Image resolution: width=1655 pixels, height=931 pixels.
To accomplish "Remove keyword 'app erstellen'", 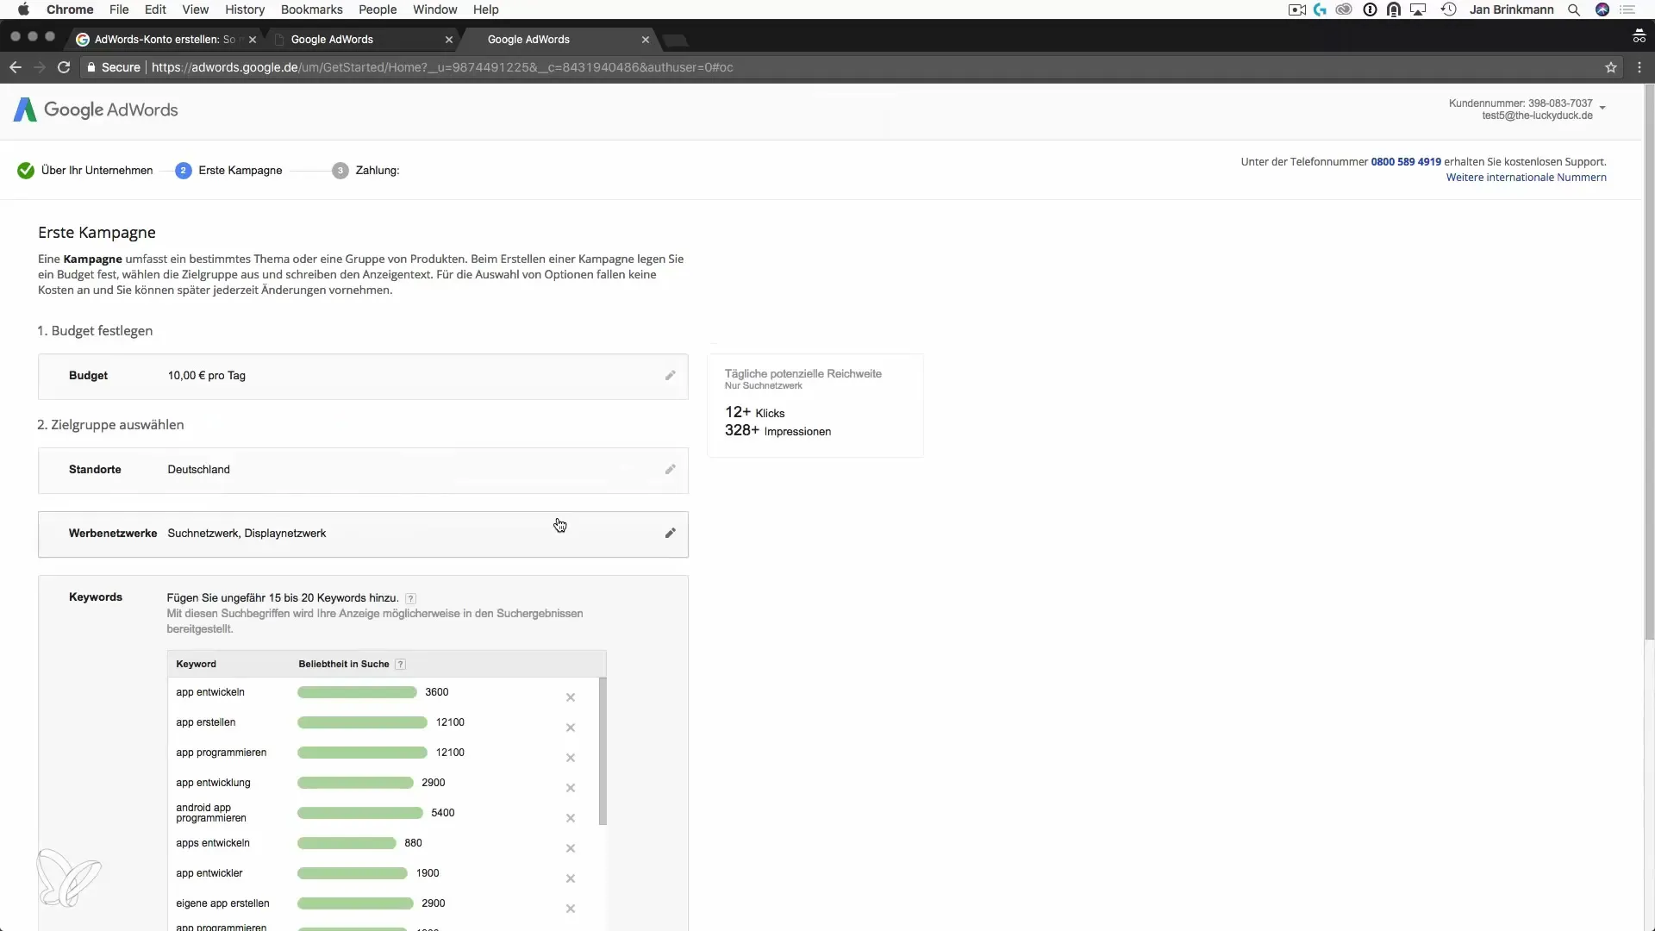I will (570, 728).
